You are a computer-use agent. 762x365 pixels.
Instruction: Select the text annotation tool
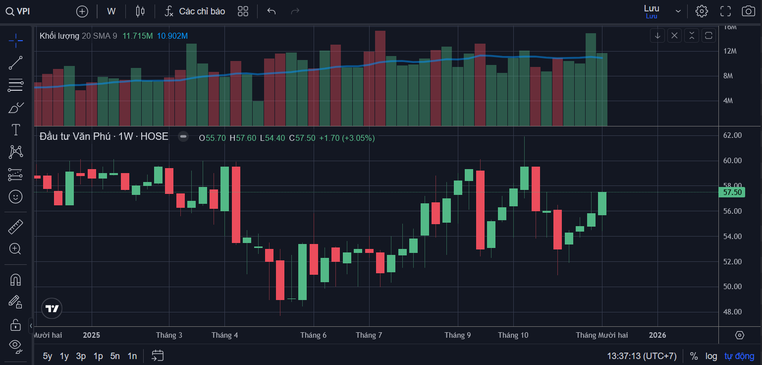point(15,130)
